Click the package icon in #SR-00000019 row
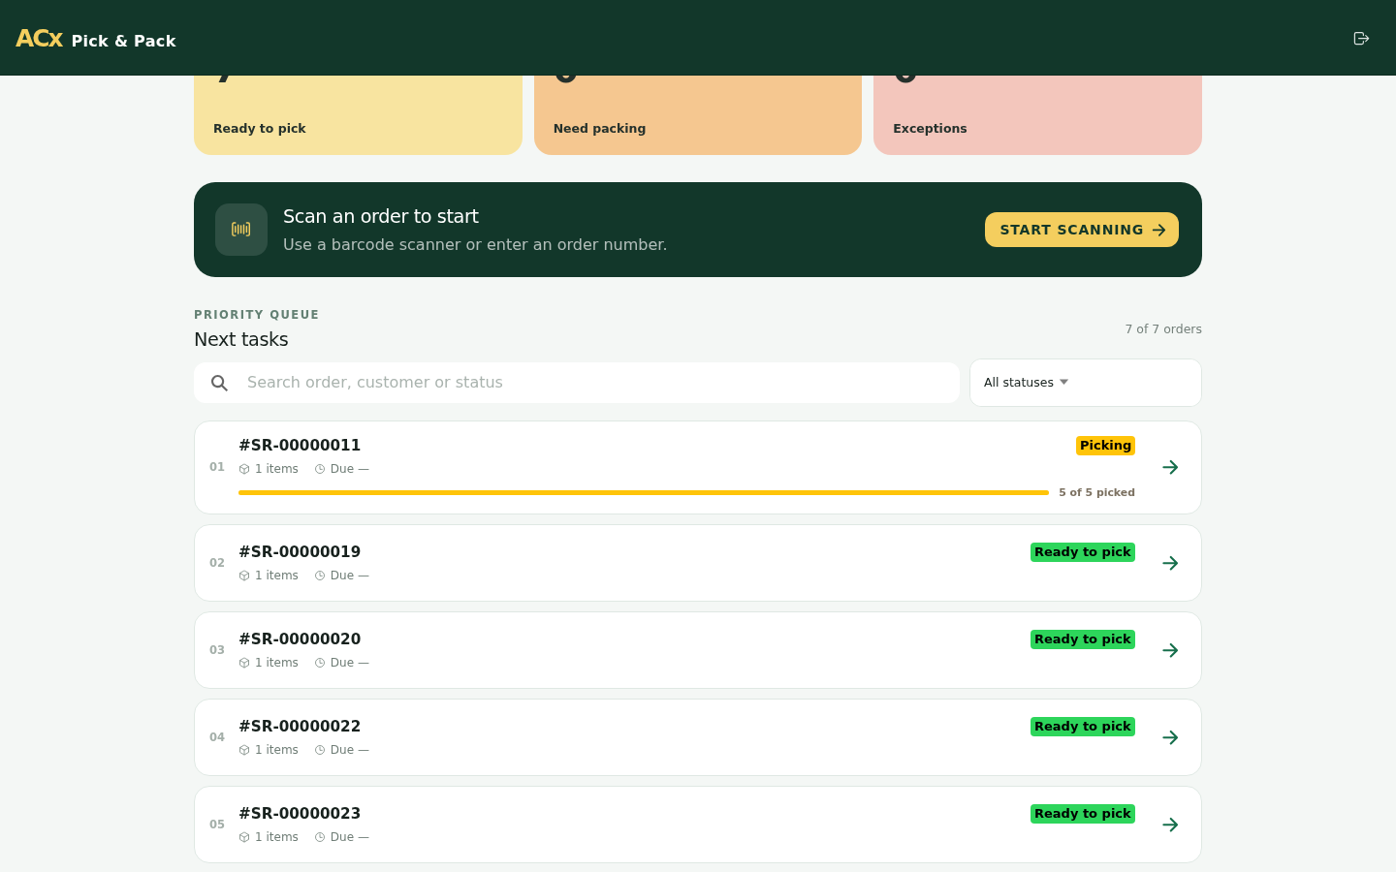This screenshot has width=1396, height=872. tap(244, 576)
